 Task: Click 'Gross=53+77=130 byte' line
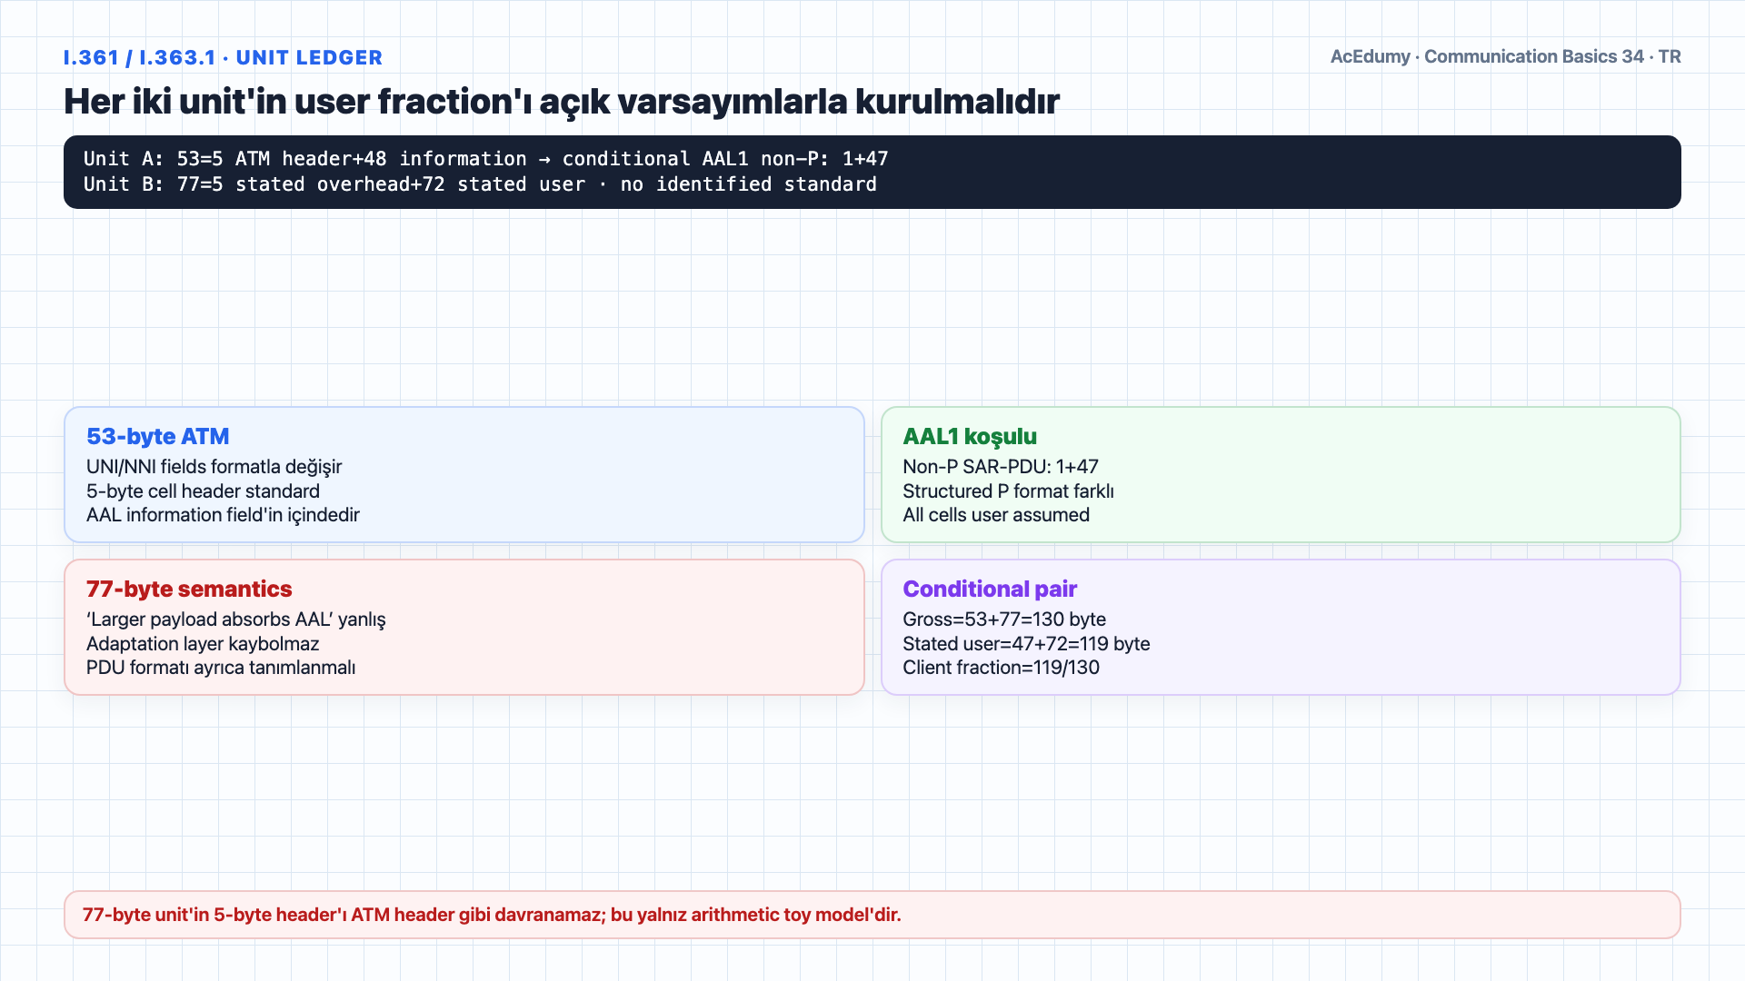[x=1004, y=619]
